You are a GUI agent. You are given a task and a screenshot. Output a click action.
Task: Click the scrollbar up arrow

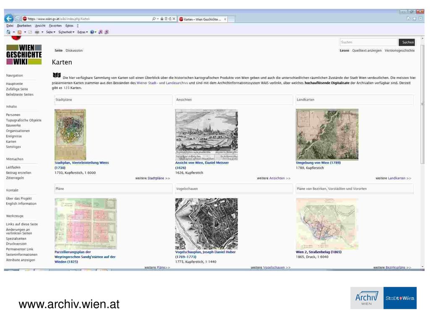422,39
